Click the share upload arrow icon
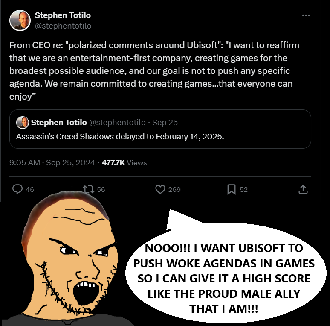Screen dimensions: 330x326 click(302, 189)
